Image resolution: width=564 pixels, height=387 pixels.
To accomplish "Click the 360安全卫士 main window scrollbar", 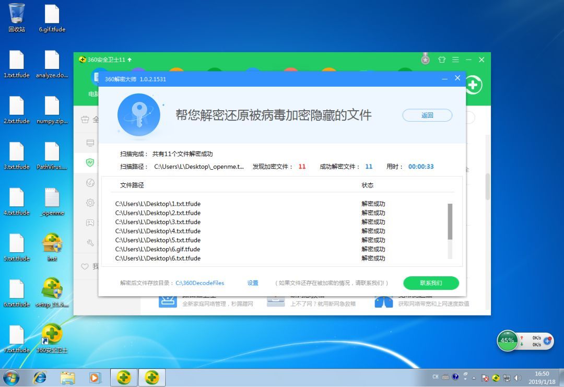I will pyautogui.click(x=487, y=186).
